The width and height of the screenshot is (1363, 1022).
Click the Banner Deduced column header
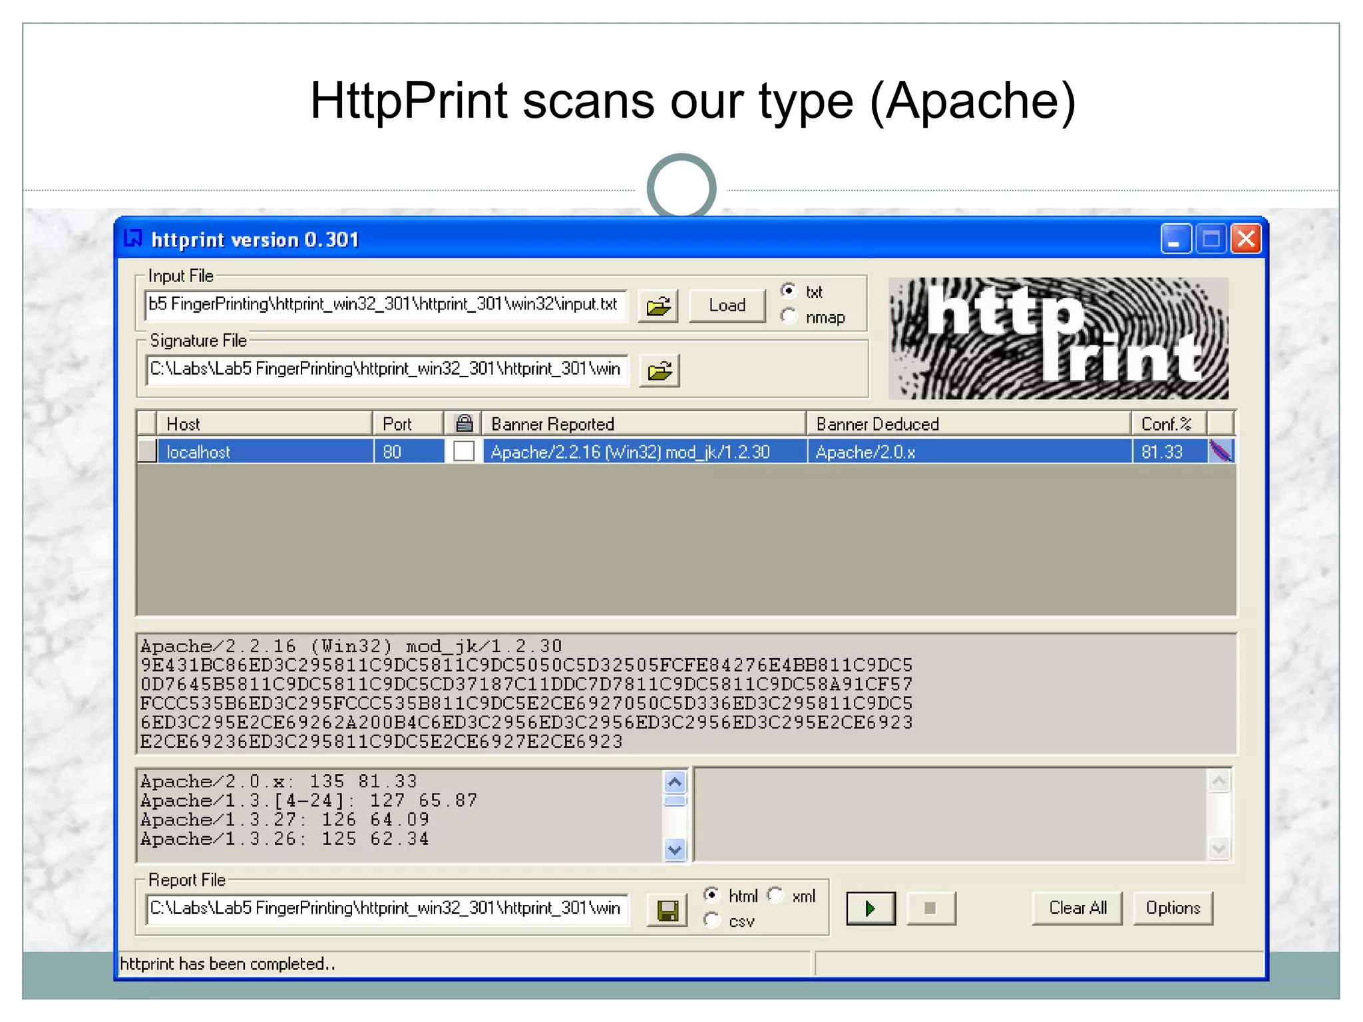[x=969, y=423]
